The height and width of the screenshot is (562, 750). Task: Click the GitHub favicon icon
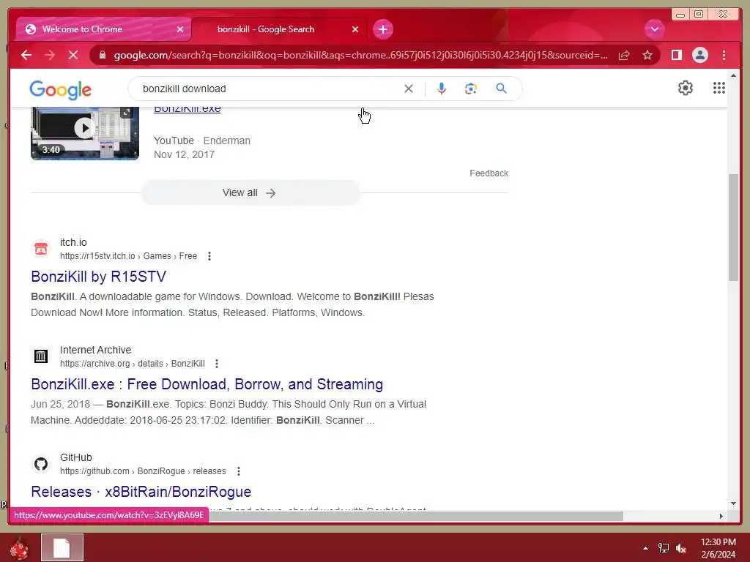pos(41,464)
